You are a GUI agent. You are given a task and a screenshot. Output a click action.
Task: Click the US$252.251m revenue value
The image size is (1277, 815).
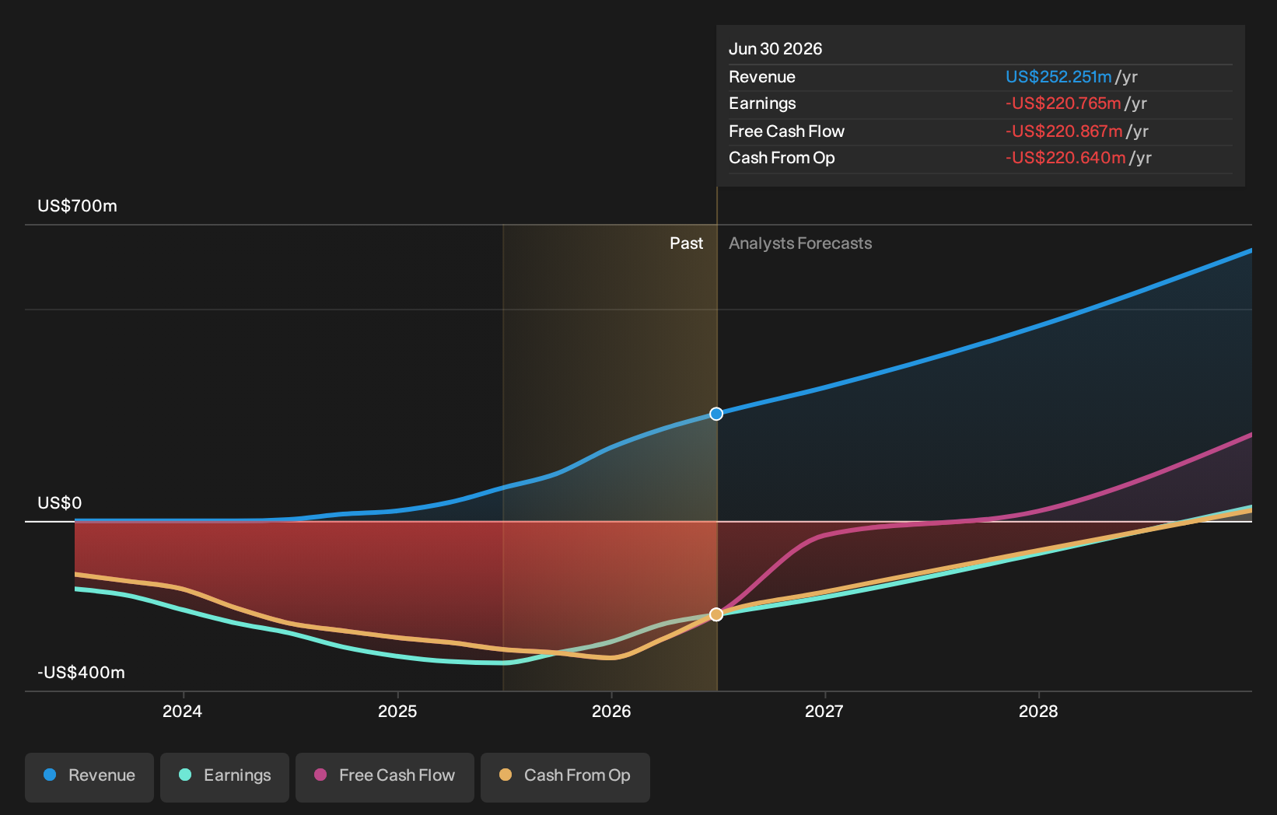pos(1058,77)
